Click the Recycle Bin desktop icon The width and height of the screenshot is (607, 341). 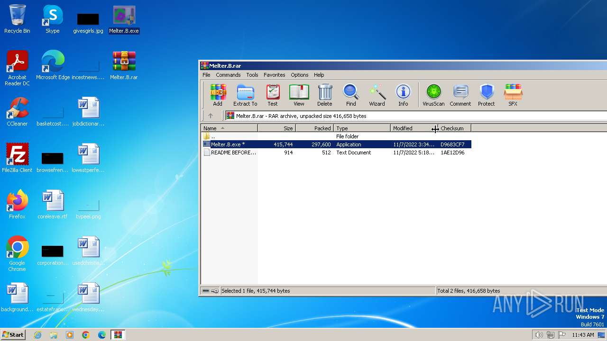17,19
